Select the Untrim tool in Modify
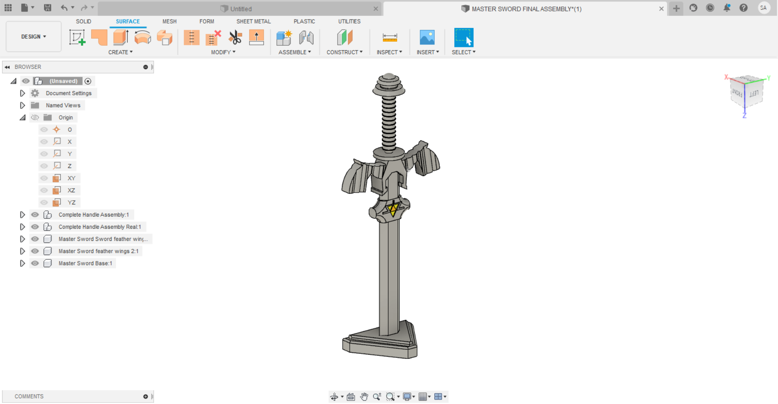 [213, 38]
